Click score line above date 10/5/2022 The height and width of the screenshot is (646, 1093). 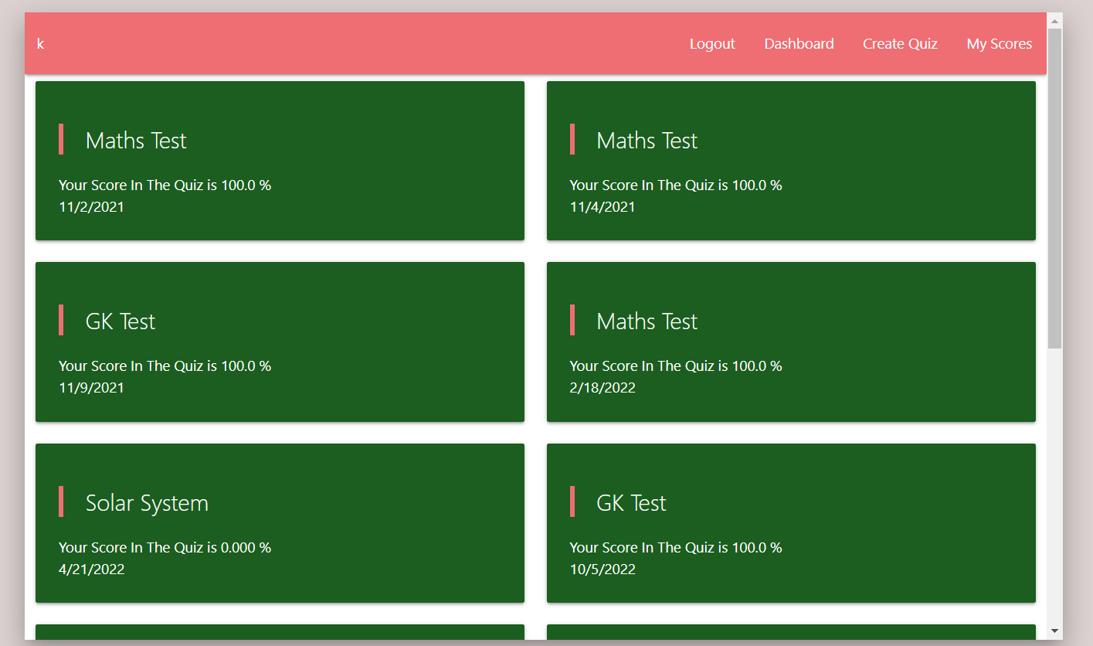(x=676, y=548)
